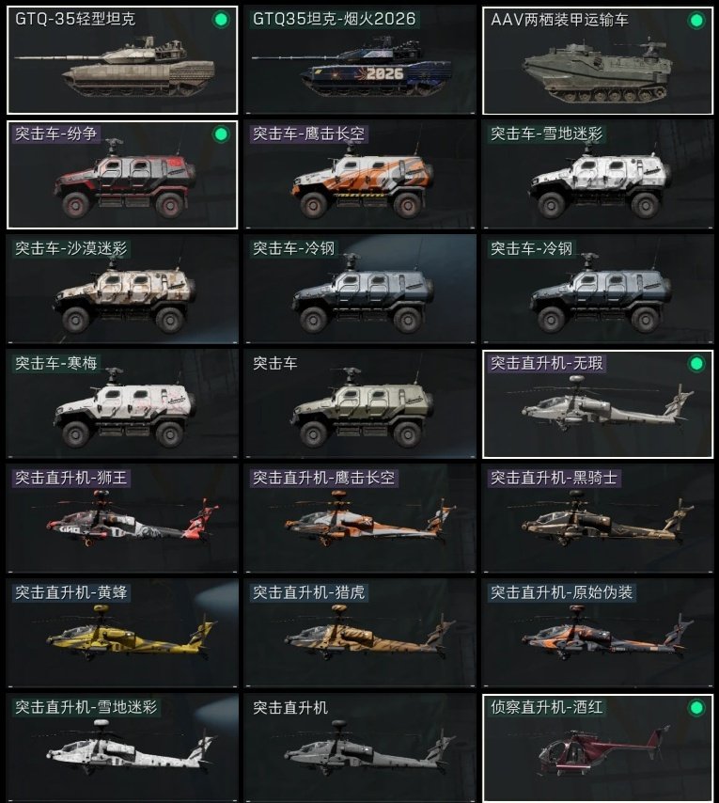Select the 突击直升机-鹰击长空 helicopter skin

[360, 519]
